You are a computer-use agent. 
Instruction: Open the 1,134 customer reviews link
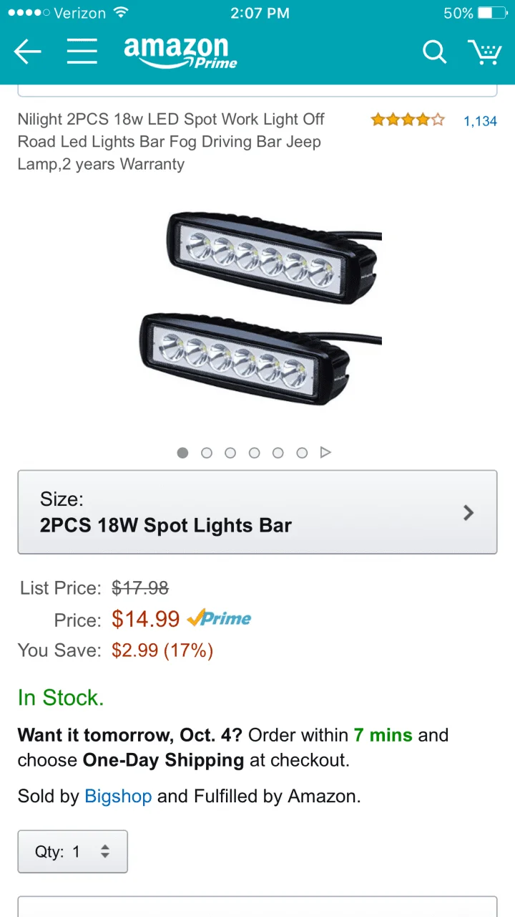(x=480, y=121)
